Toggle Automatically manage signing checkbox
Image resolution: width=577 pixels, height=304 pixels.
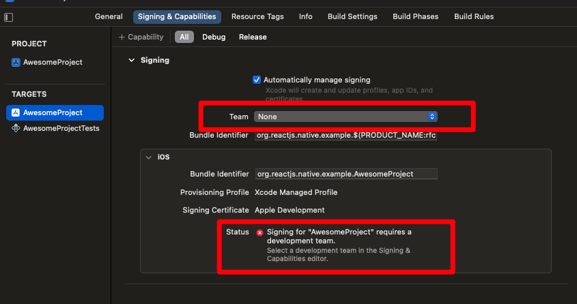[x=257, y=80]
